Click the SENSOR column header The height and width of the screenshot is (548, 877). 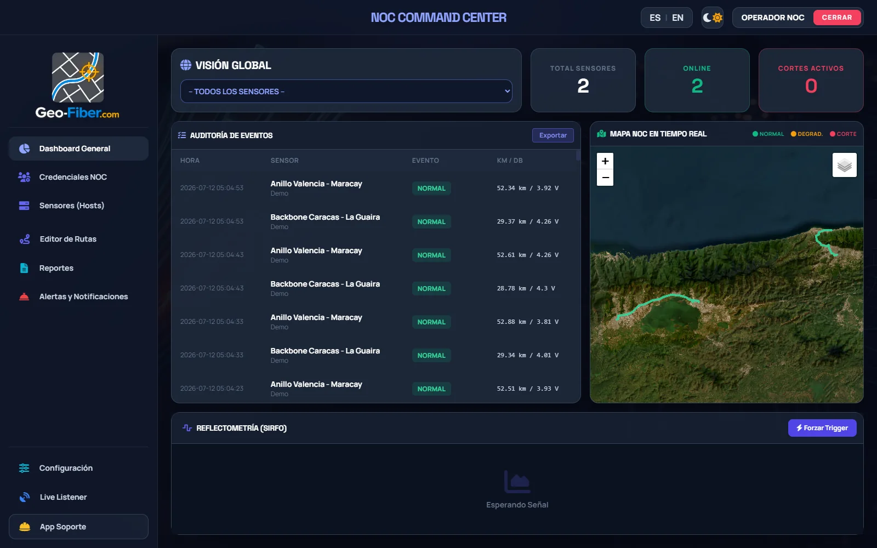(x=284, y=161)
